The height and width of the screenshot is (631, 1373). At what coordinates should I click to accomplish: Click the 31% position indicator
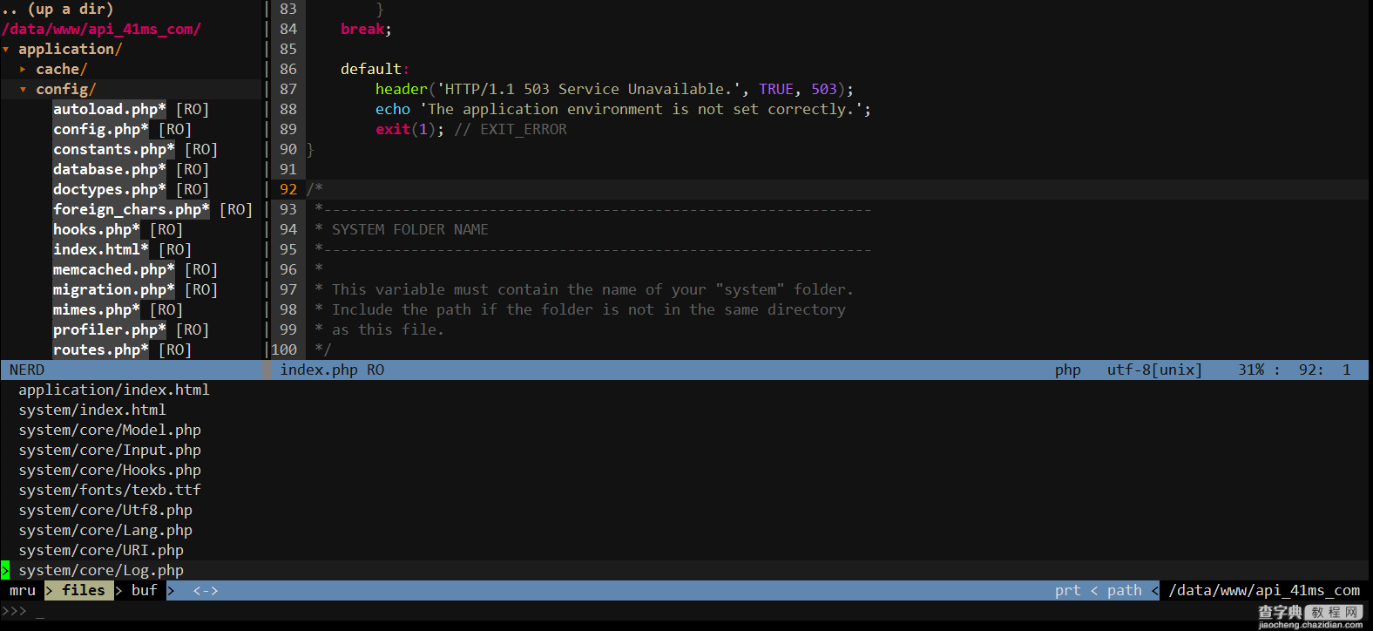[1251, 370]
